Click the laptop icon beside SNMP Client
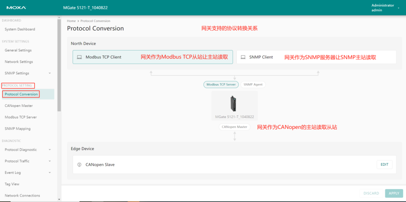The image size is (406, 202). tap(243, 57)
